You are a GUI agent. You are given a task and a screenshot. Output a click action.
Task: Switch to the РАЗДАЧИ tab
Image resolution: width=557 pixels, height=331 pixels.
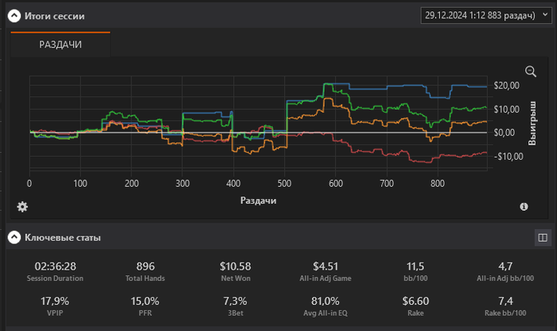tap(60, 45)
